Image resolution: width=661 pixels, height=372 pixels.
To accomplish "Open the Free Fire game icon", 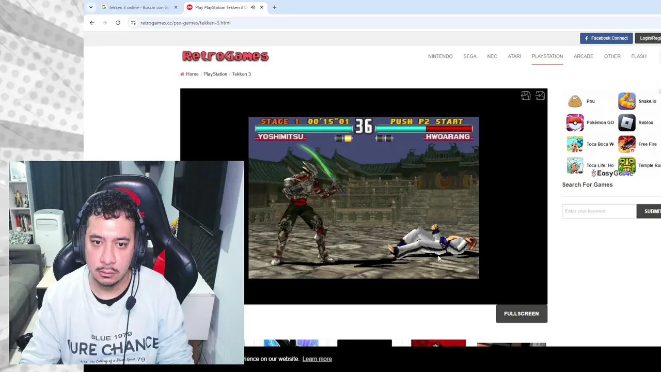I will pos(627,144).
